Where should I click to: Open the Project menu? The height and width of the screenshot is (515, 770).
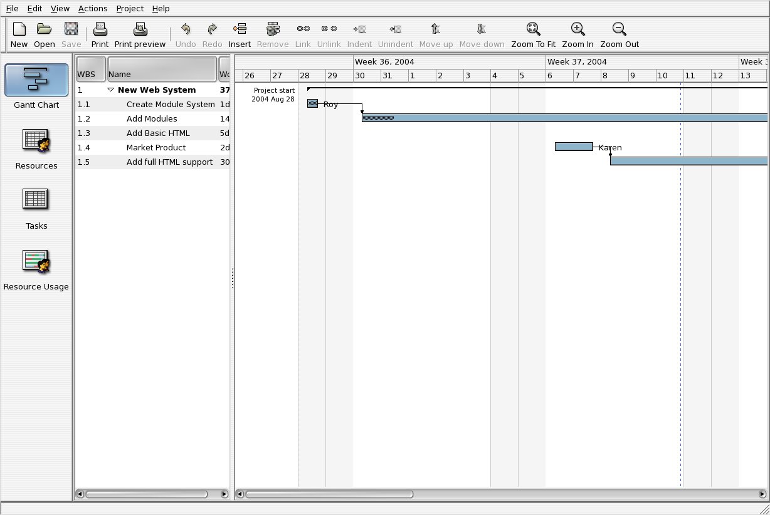[x=130, y=9]
